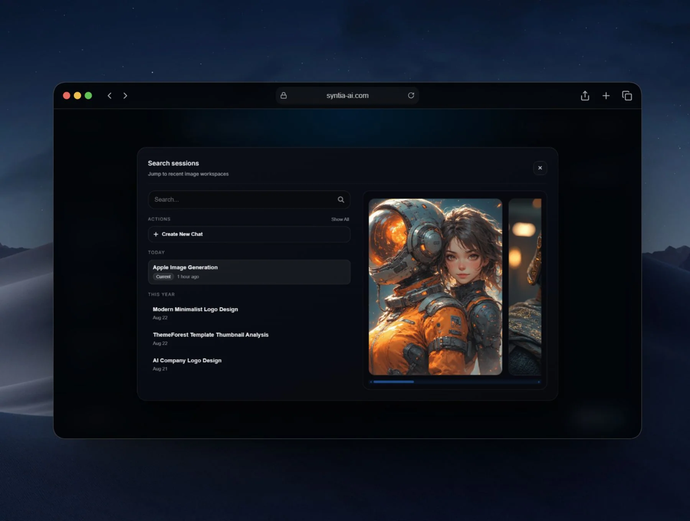Image resolution: width=690 pixels, height=521 pixels.
Task: Click the 'Search sessions' heading
Action: [x=173, y=163]
